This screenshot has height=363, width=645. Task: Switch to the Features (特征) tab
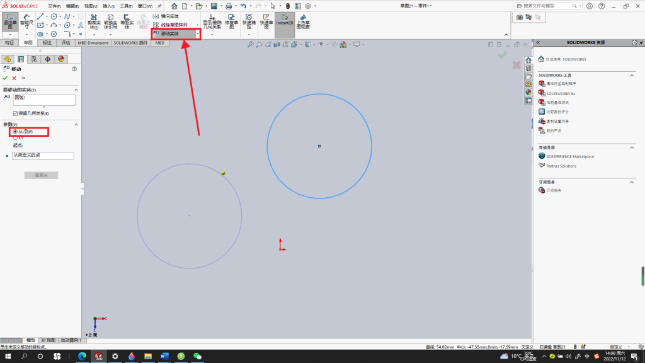(9, 43)
